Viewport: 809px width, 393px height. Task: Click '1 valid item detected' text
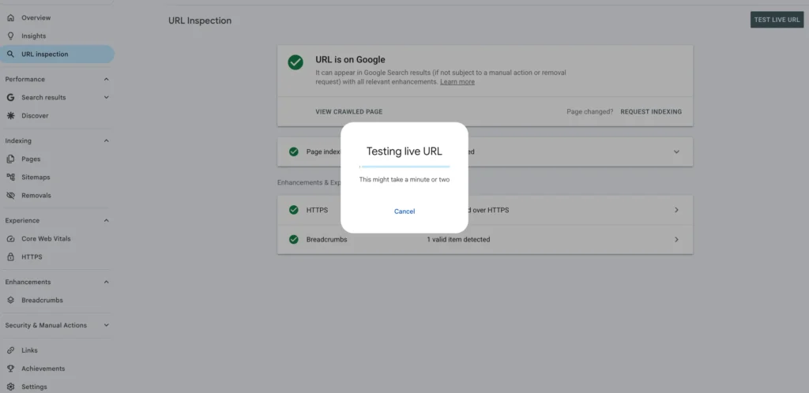pos(458,239)
